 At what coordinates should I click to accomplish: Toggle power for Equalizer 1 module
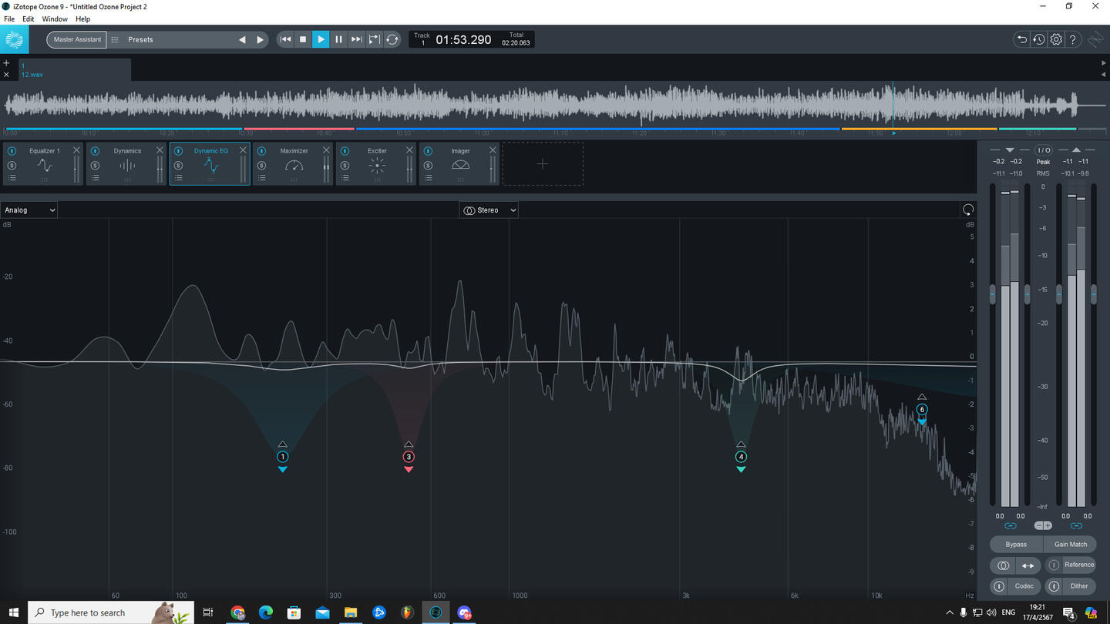(x=12, y=151)
